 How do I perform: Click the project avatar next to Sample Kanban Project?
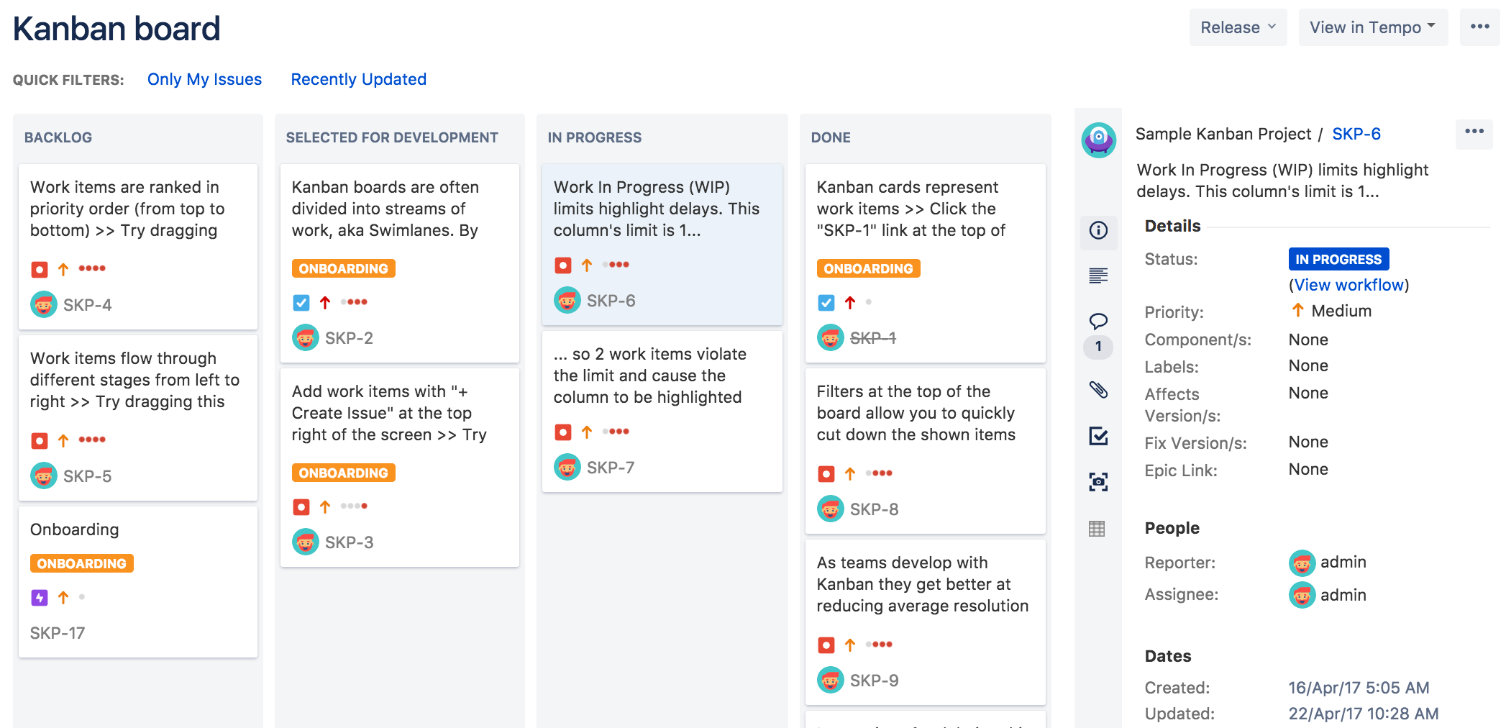coord(1098,141)
